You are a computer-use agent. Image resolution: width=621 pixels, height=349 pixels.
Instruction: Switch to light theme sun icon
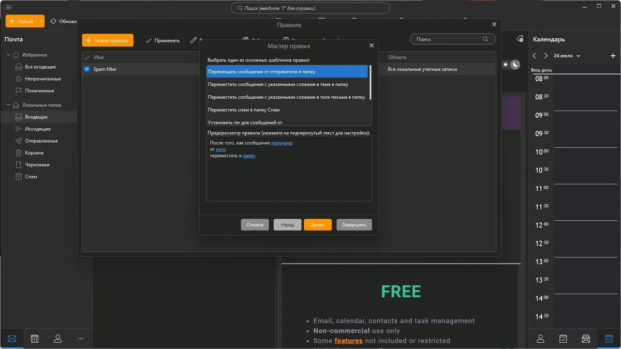click(x=506, y=65)
